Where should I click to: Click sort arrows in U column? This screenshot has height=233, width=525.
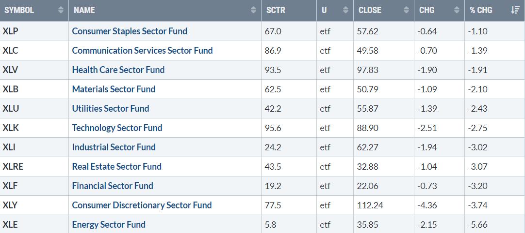pos(345,10)
